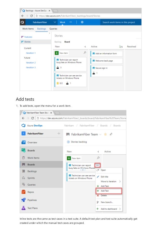Click the Backlogs browser address bar
The height and width of the screenshot is (235, 166).
[88, 16]
